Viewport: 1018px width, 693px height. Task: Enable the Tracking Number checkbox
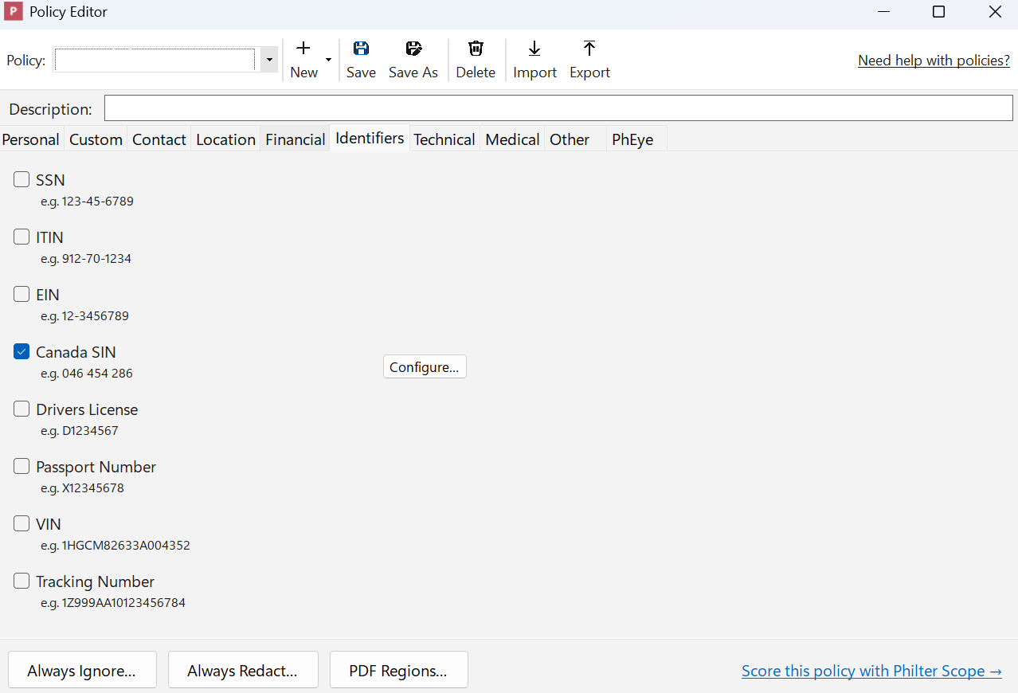[22, 581]
